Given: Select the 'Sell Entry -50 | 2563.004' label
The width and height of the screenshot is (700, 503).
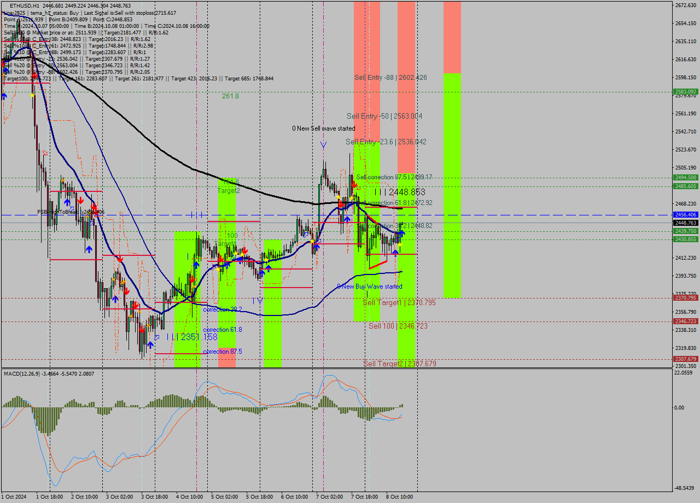Looking at the screenshot, I should click(384, 116).
